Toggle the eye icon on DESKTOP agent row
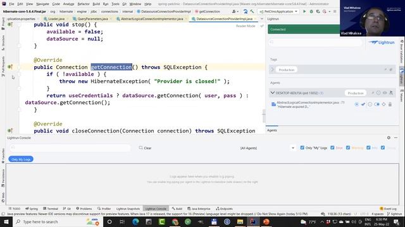405x227 pixels. tap(385, 93)
